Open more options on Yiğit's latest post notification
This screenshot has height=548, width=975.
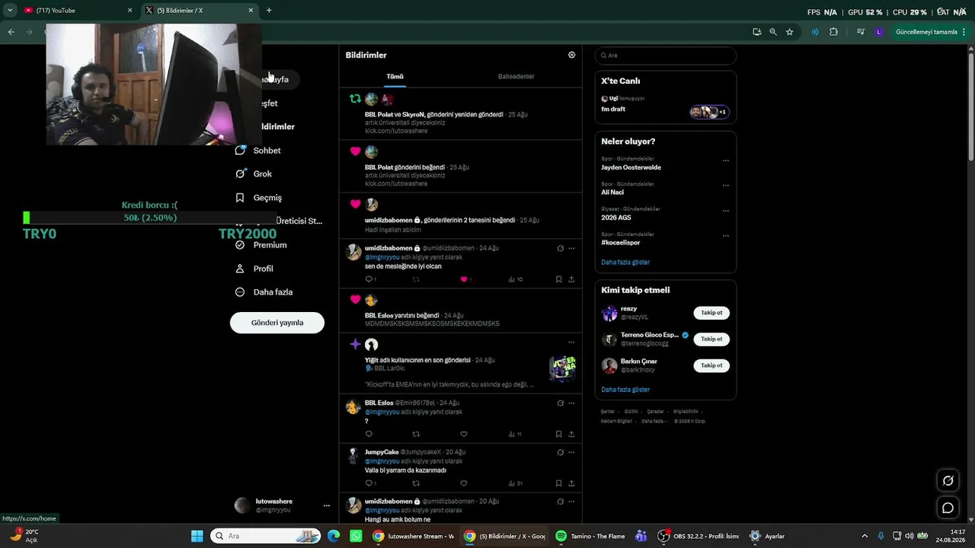571,342
